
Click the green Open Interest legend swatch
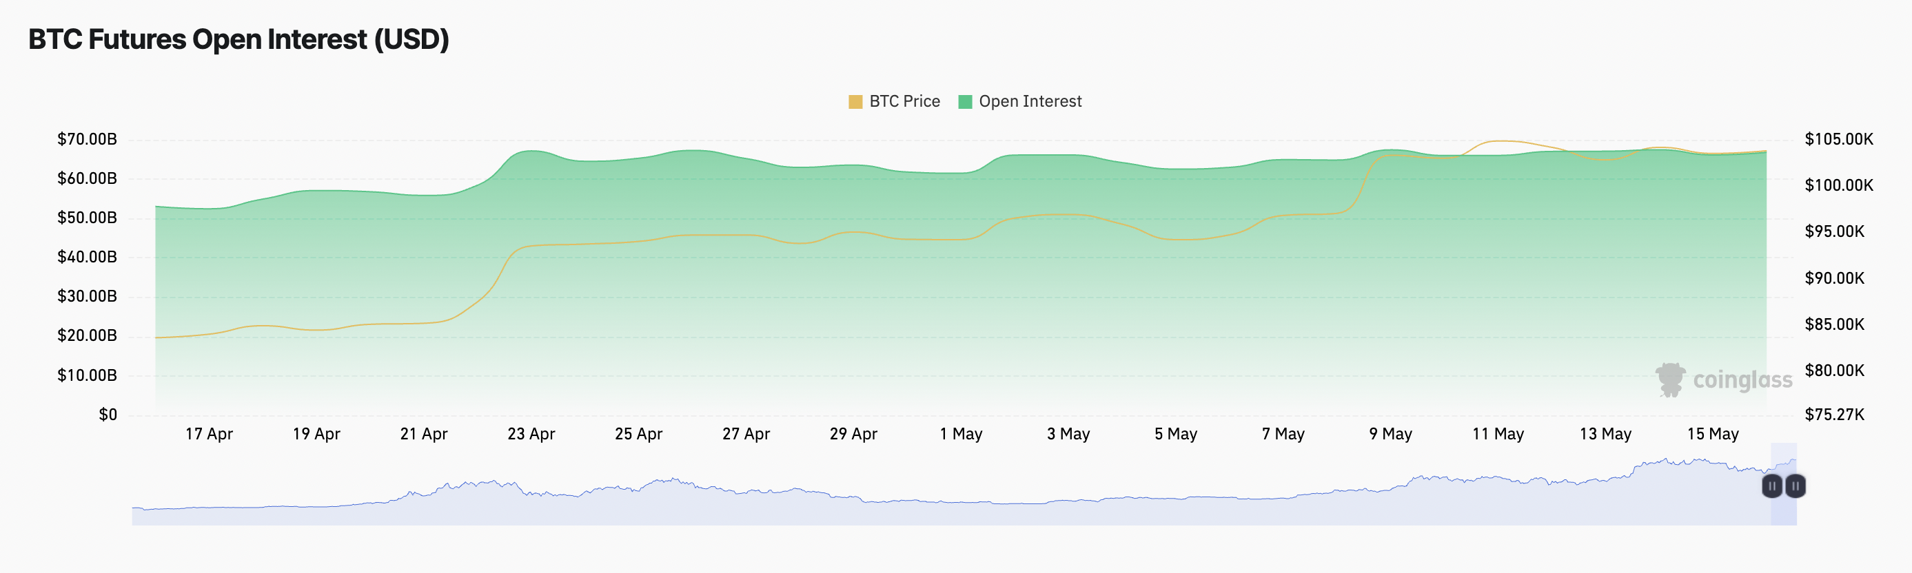(x=965, y=101)
